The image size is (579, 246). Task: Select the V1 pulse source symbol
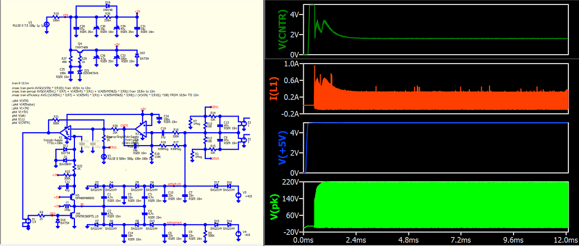[x=103, y=156]
